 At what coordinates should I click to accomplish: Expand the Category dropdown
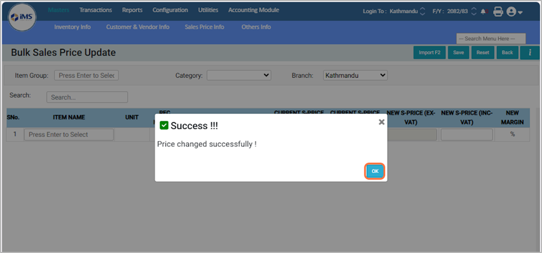(x=239, y=75)
